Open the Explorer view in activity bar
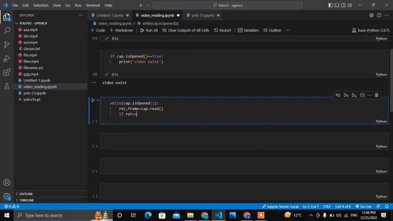393x221 pixels. [7, 17]
